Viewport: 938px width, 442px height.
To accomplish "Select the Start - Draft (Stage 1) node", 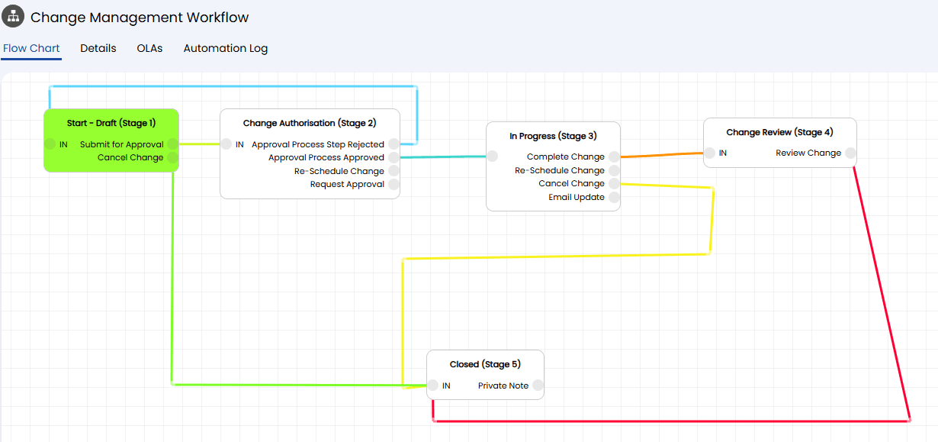I will click(x=111, y=123).
